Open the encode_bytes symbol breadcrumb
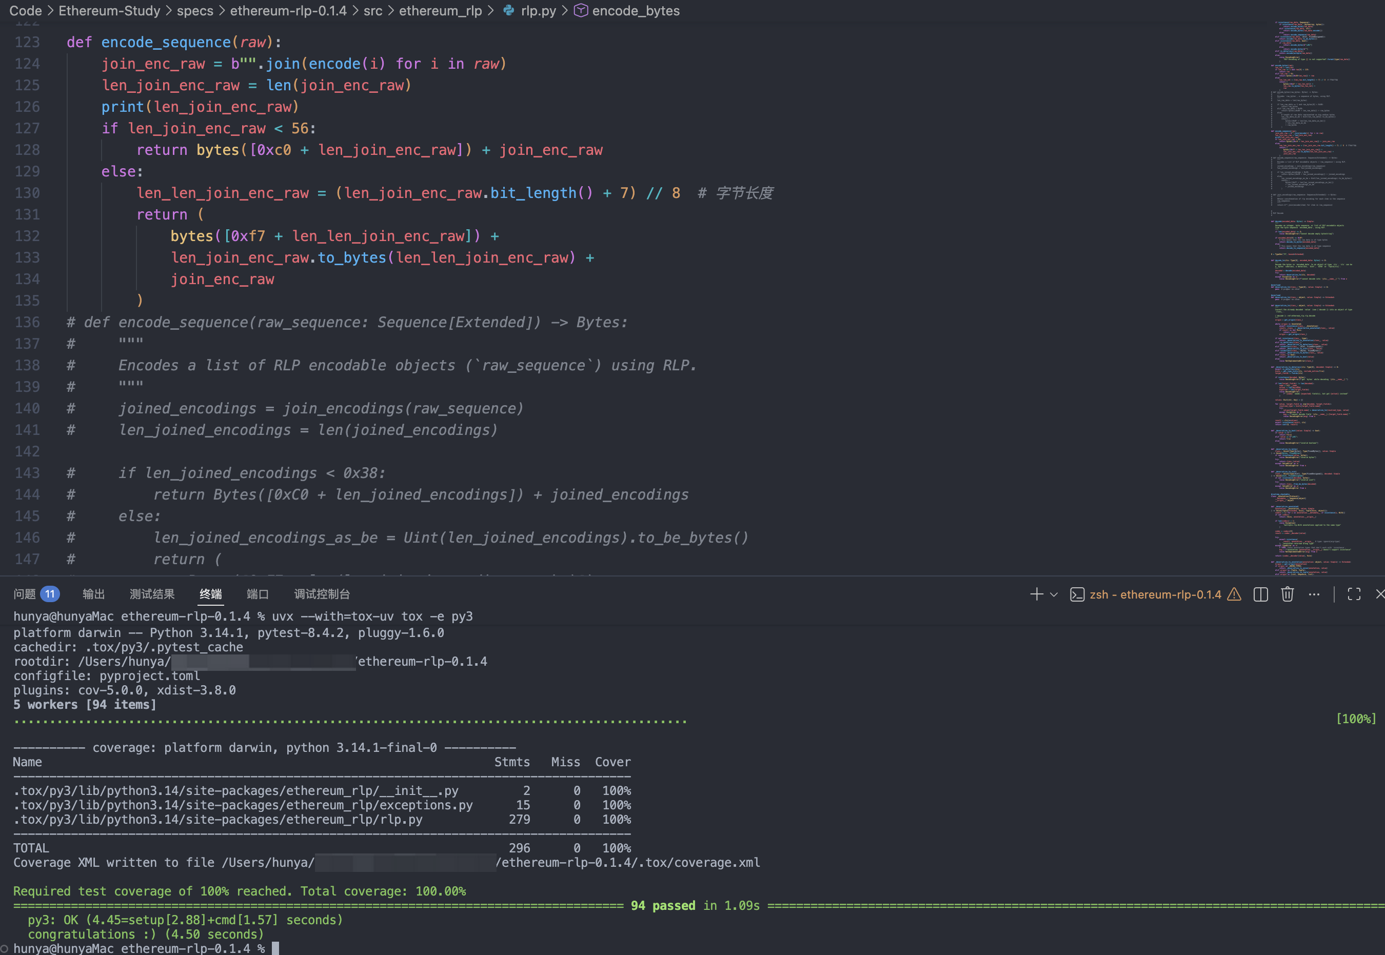1385x955 pixels. tap(636, 11)
